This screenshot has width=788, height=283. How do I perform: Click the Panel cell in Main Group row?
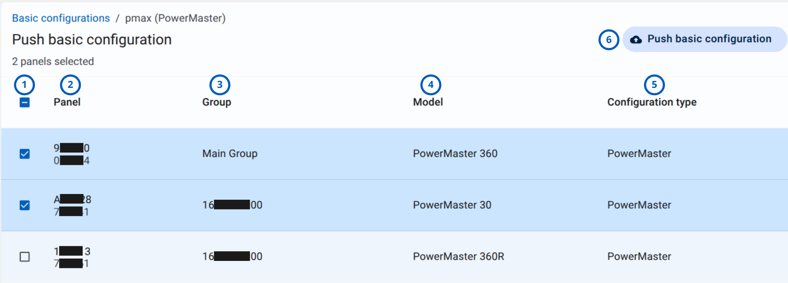point(72,154)
